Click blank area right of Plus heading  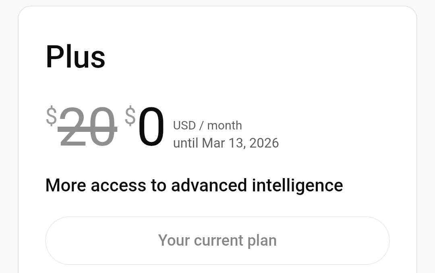(250, 57)
